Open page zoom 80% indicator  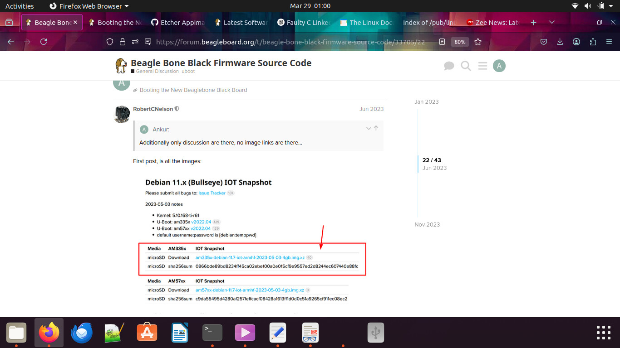coord(460,42)
